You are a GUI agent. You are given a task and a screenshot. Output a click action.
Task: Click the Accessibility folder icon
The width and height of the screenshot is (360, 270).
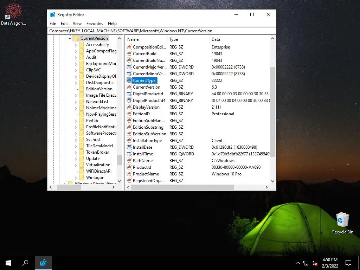point(82,45)
